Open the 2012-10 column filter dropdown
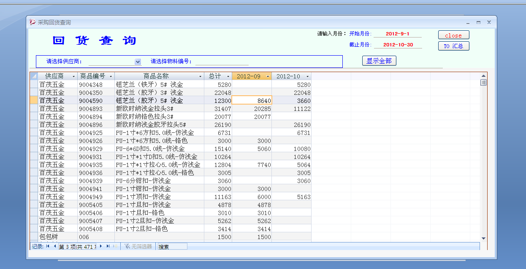Image resolution: width=526 pixels, height=269 pixels. (307, 76)
